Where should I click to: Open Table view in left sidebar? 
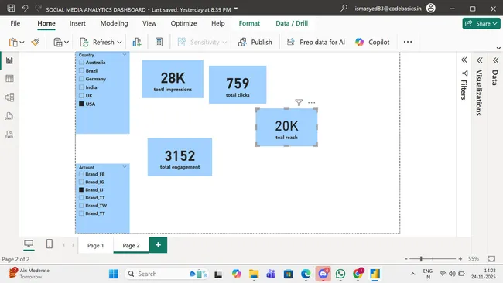tap(9, 79)
